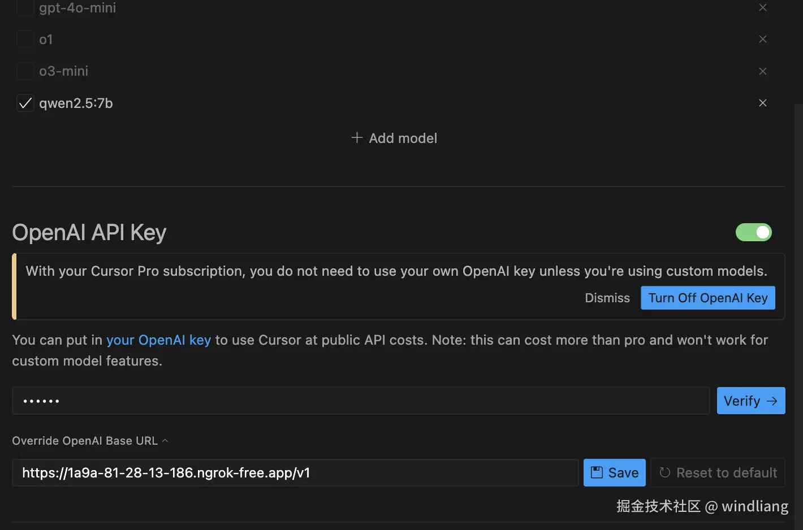
Task: Uncheck the qwen2.5:7b model checkbox
Action: pos(25,103)
